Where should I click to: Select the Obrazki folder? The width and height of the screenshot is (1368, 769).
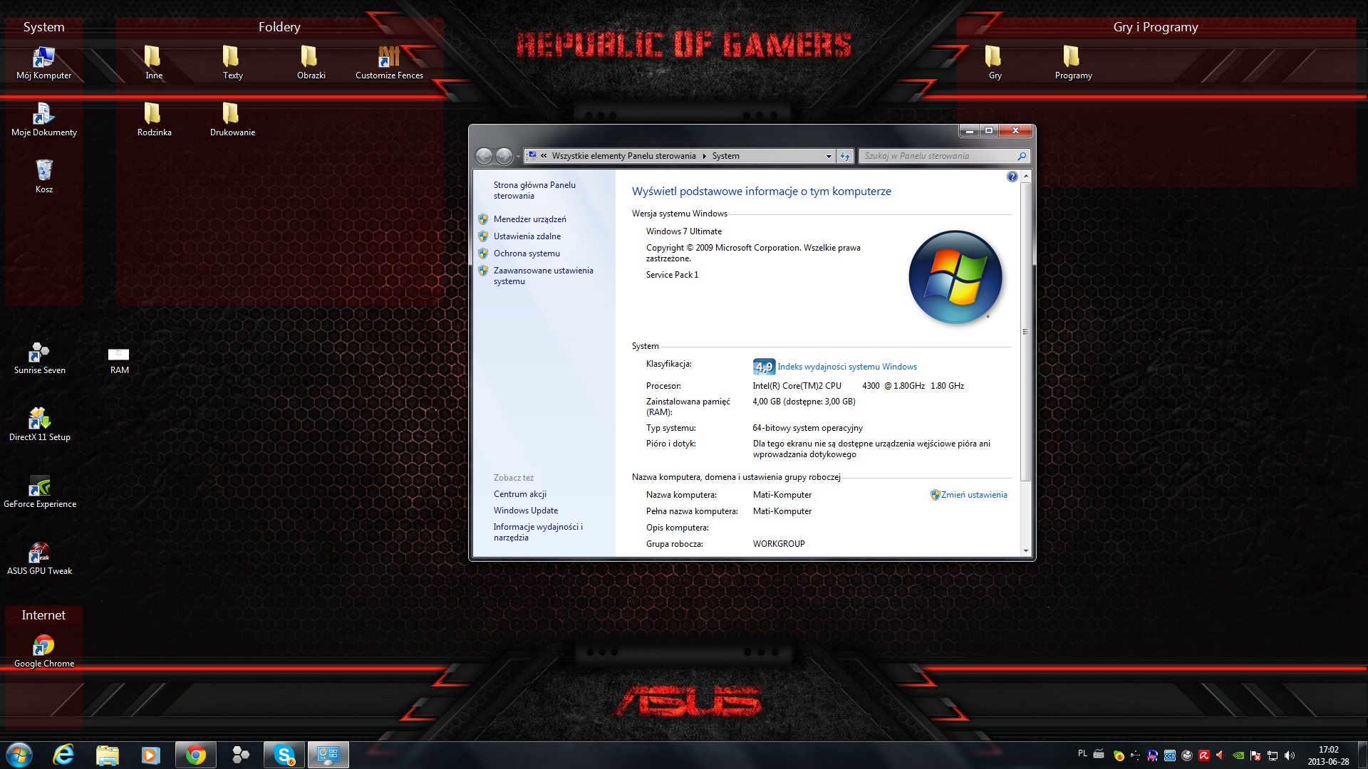pyautogui.click(x=310, y=63)
